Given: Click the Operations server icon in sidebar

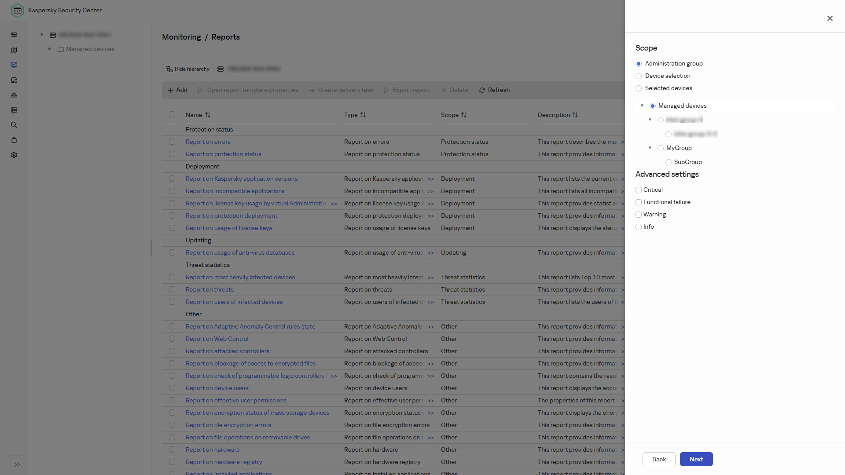Looking at the screenshot, I should pyautogui.click(x=14, y=110).
